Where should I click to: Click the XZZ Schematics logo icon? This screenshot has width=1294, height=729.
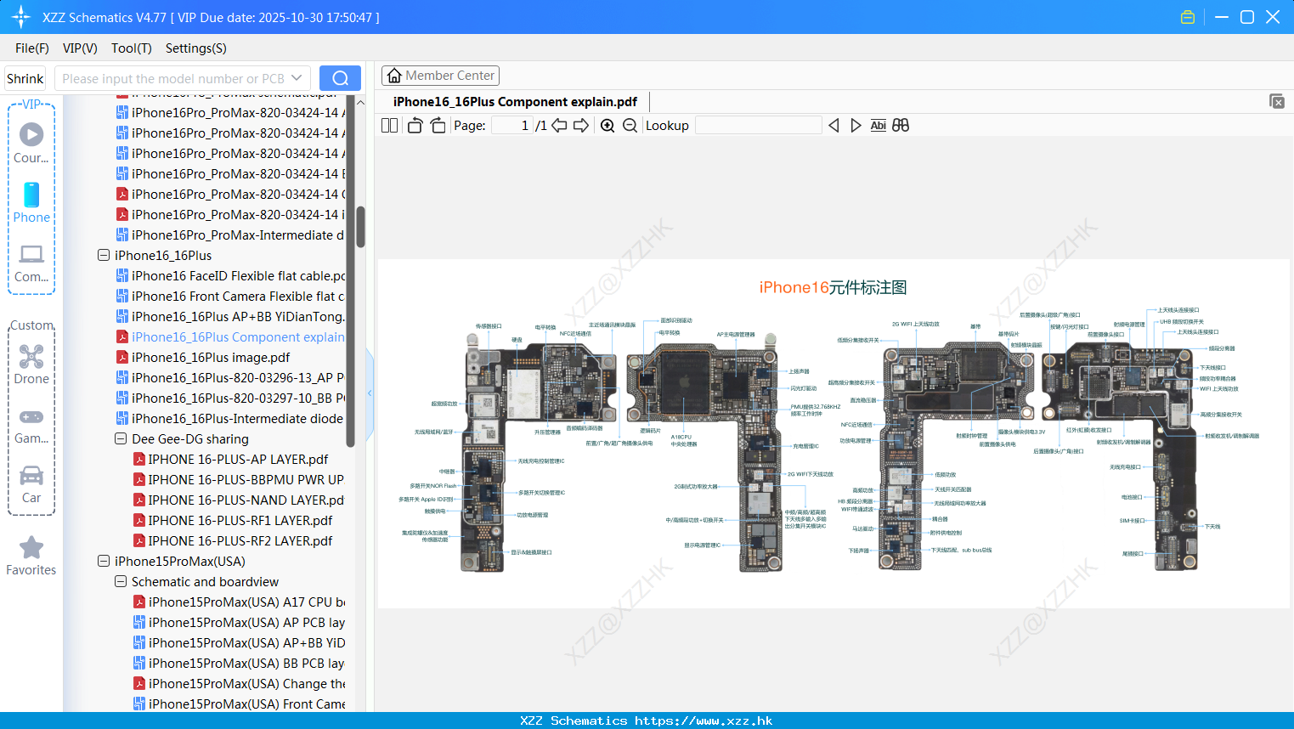21,17
